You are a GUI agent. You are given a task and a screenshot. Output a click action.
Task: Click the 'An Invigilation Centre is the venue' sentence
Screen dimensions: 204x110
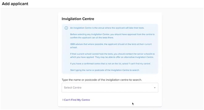pos(107,28)
